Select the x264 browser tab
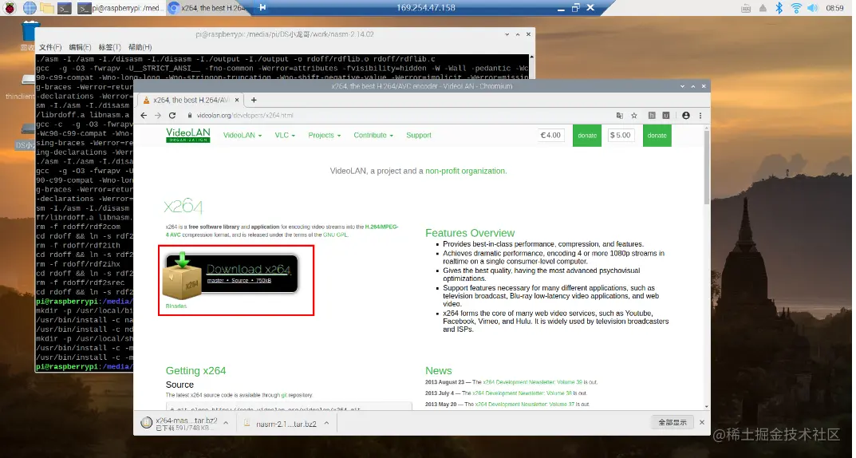856x458 pixels. [191, 100]
